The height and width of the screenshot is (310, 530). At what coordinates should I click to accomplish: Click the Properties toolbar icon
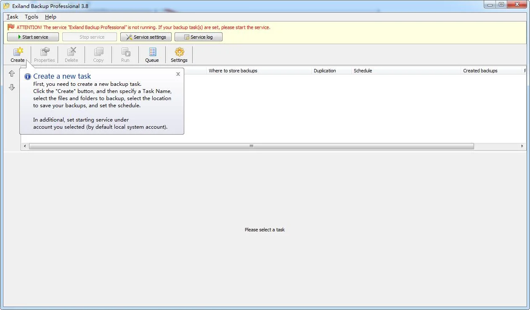45,55
